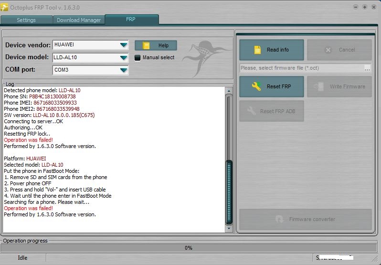Screen dimensions: 381x265
Task: Click the 'Phone SN: P8B4C18130008738' log line
Action: 40,96
